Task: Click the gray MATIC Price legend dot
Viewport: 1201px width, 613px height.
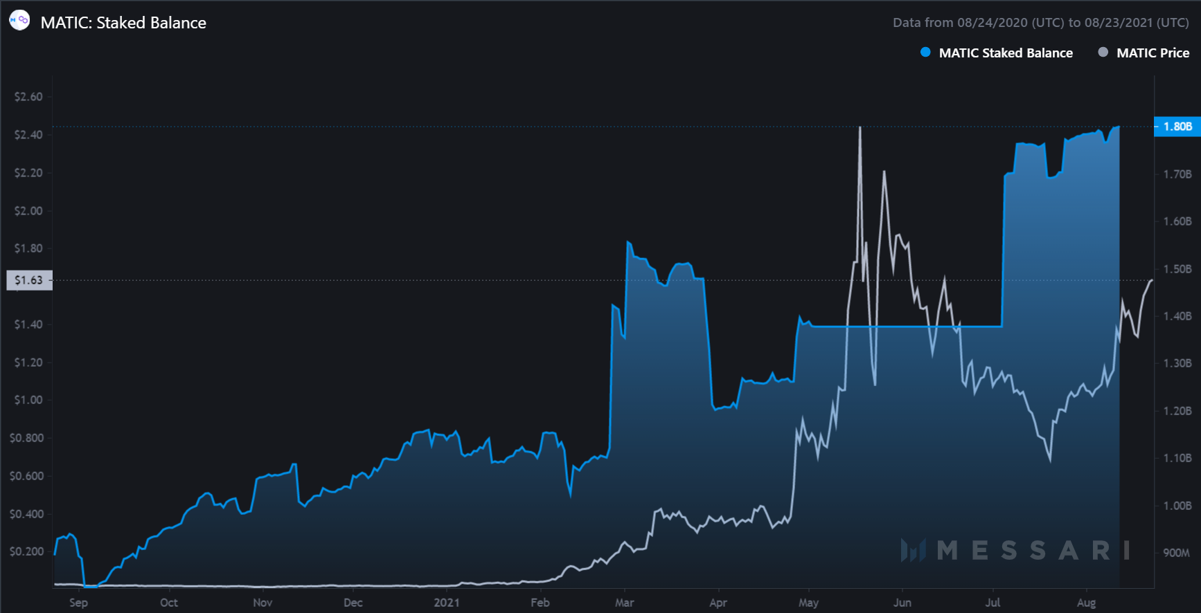Action: (1103, 52)
